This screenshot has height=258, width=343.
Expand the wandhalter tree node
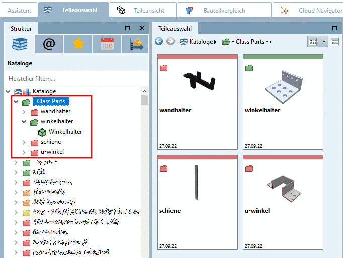click(x=24, y=112)
